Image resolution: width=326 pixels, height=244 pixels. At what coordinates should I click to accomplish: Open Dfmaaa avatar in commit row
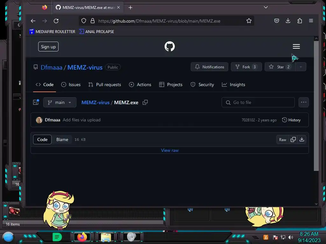[39, 120]
